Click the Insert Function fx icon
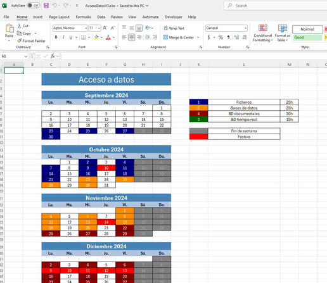The height and width of the screenshot is (283, 327). [x=53, y=56]
